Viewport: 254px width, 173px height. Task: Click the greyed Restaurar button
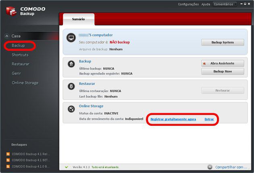[223, 91]
